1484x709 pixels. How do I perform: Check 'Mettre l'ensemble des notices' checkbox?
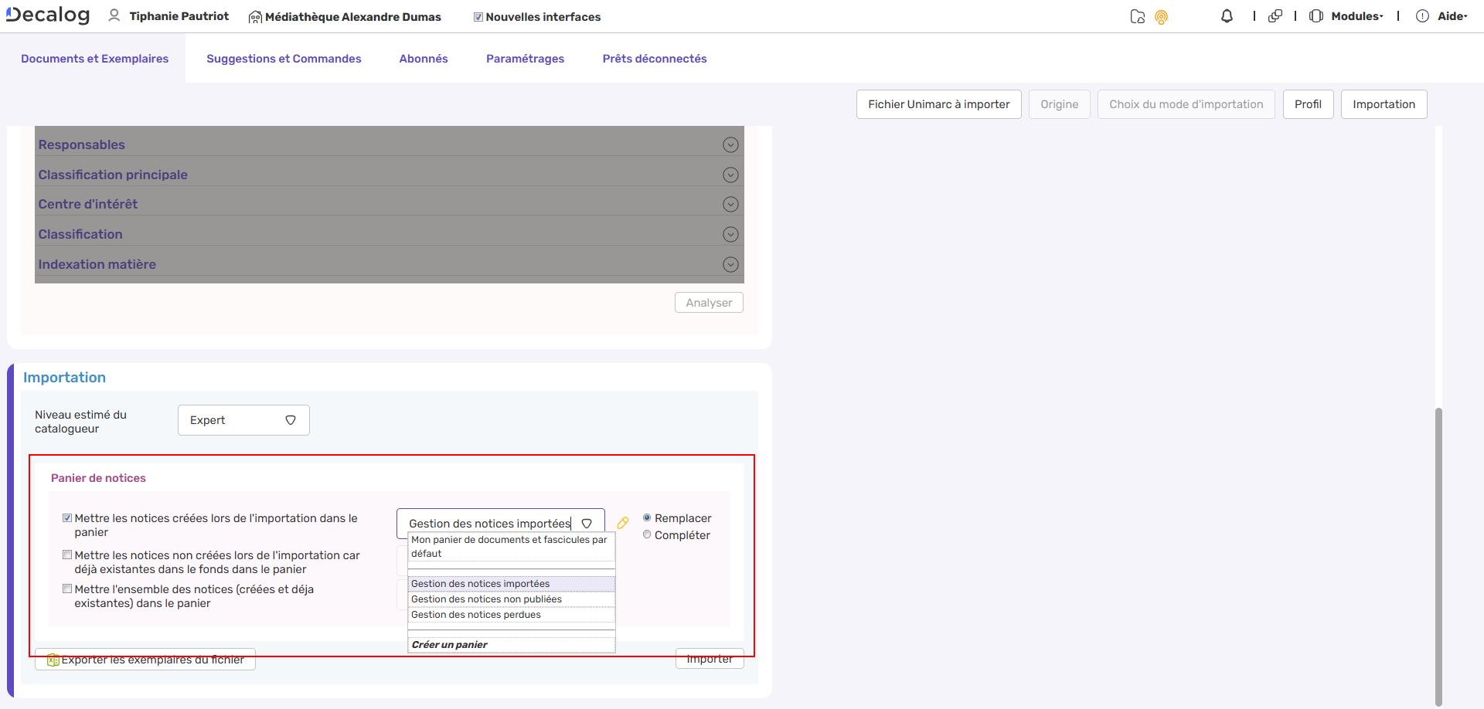(x=67, y=588)
